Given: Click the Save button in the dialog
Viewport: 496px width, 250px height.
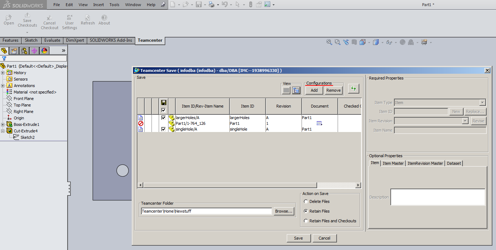Looking at the screenshot, I should coord(298,238).
